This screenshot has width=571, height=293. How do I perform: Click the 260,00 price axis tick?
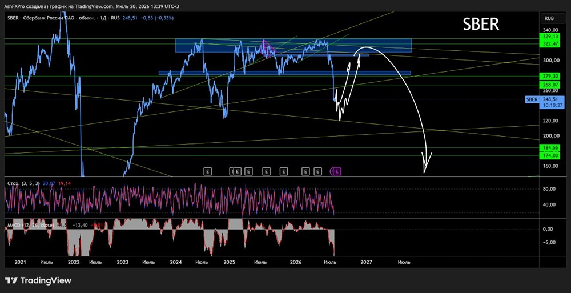550,91
